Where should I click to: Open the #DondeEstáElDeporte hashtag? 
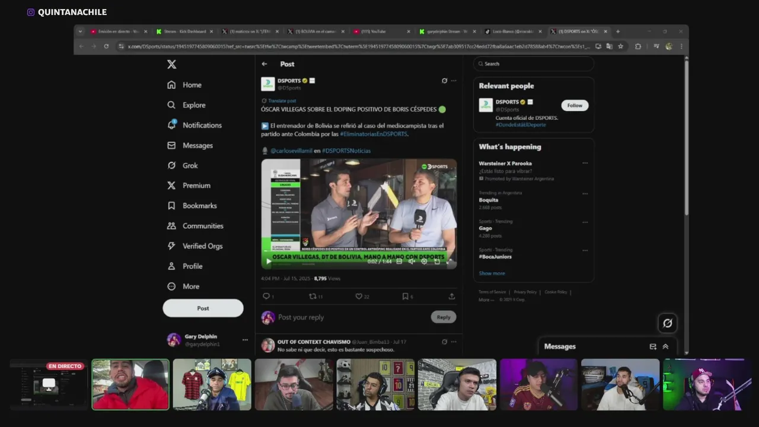pos(521,125)
